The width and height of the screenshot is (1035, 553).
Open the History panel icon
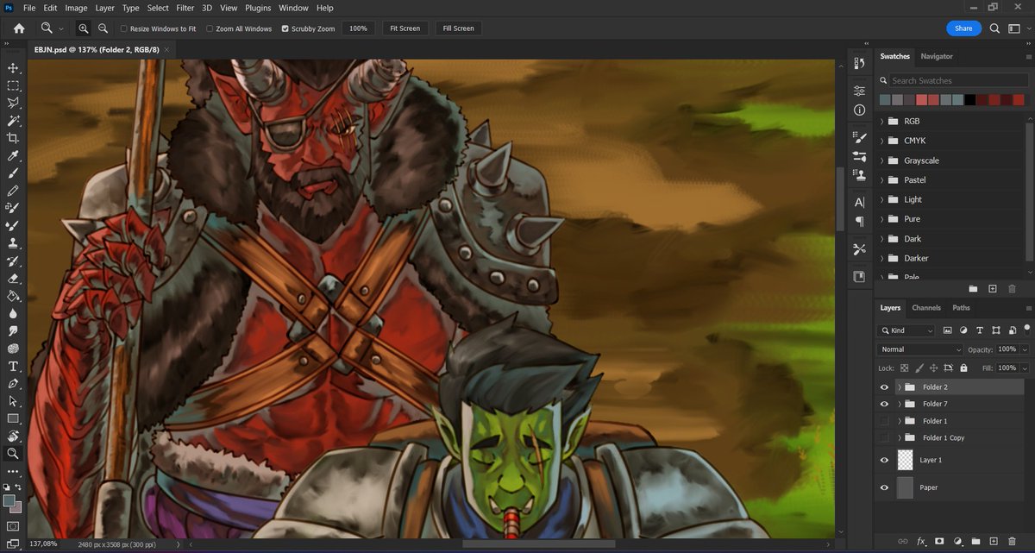coord(859,63)
